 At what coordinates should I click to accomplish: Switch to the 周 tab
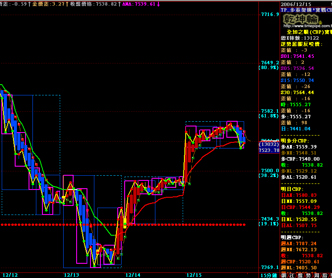(x=318, y=275)
